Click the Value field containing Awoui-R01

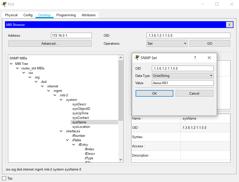(x=183, y=83)
